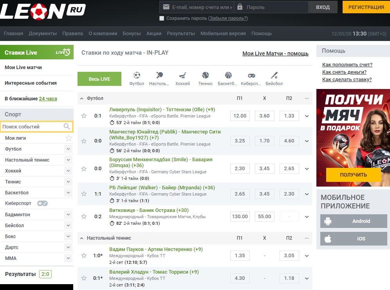This screenshot has height=290, width=390.
Task: Select the Basketball filter icon
Action: (228, 75)
